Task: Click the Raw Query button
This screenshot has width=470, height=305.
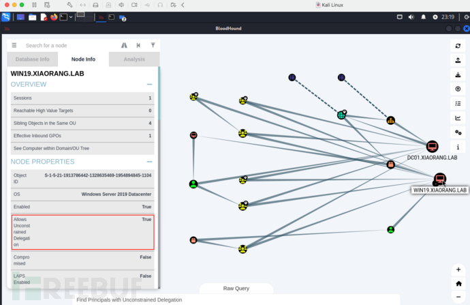Action: [x=236, y=289]
